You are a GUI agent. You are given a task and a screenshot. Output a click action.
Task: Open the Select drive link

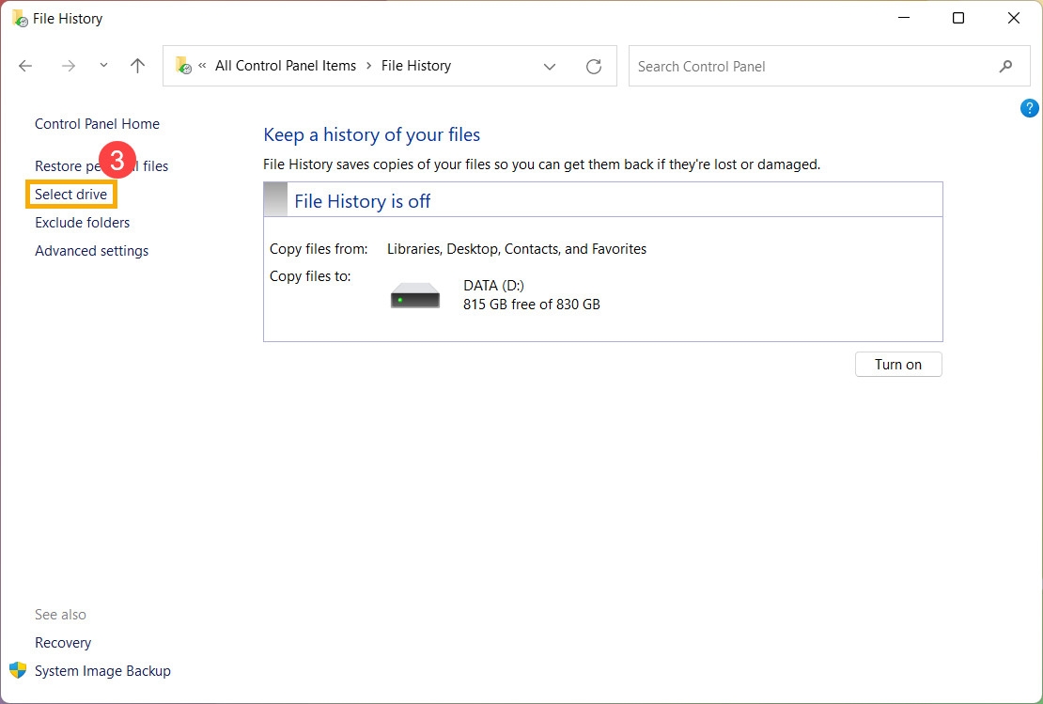tap(71, 195)
